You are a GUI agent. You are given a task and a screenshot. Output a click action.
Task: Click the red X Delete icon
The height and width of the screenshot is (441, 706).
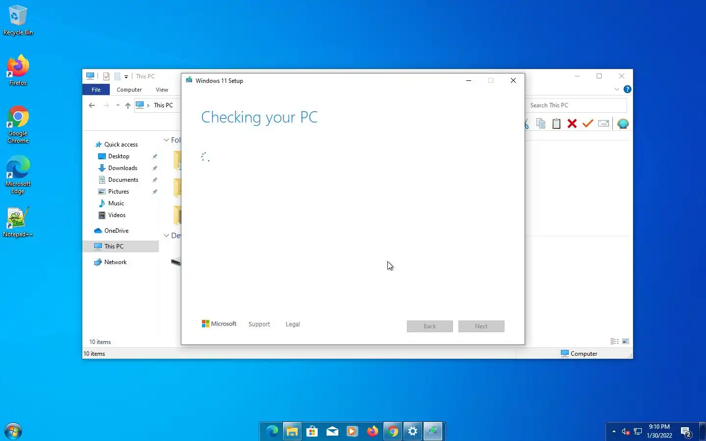[572, 123]
